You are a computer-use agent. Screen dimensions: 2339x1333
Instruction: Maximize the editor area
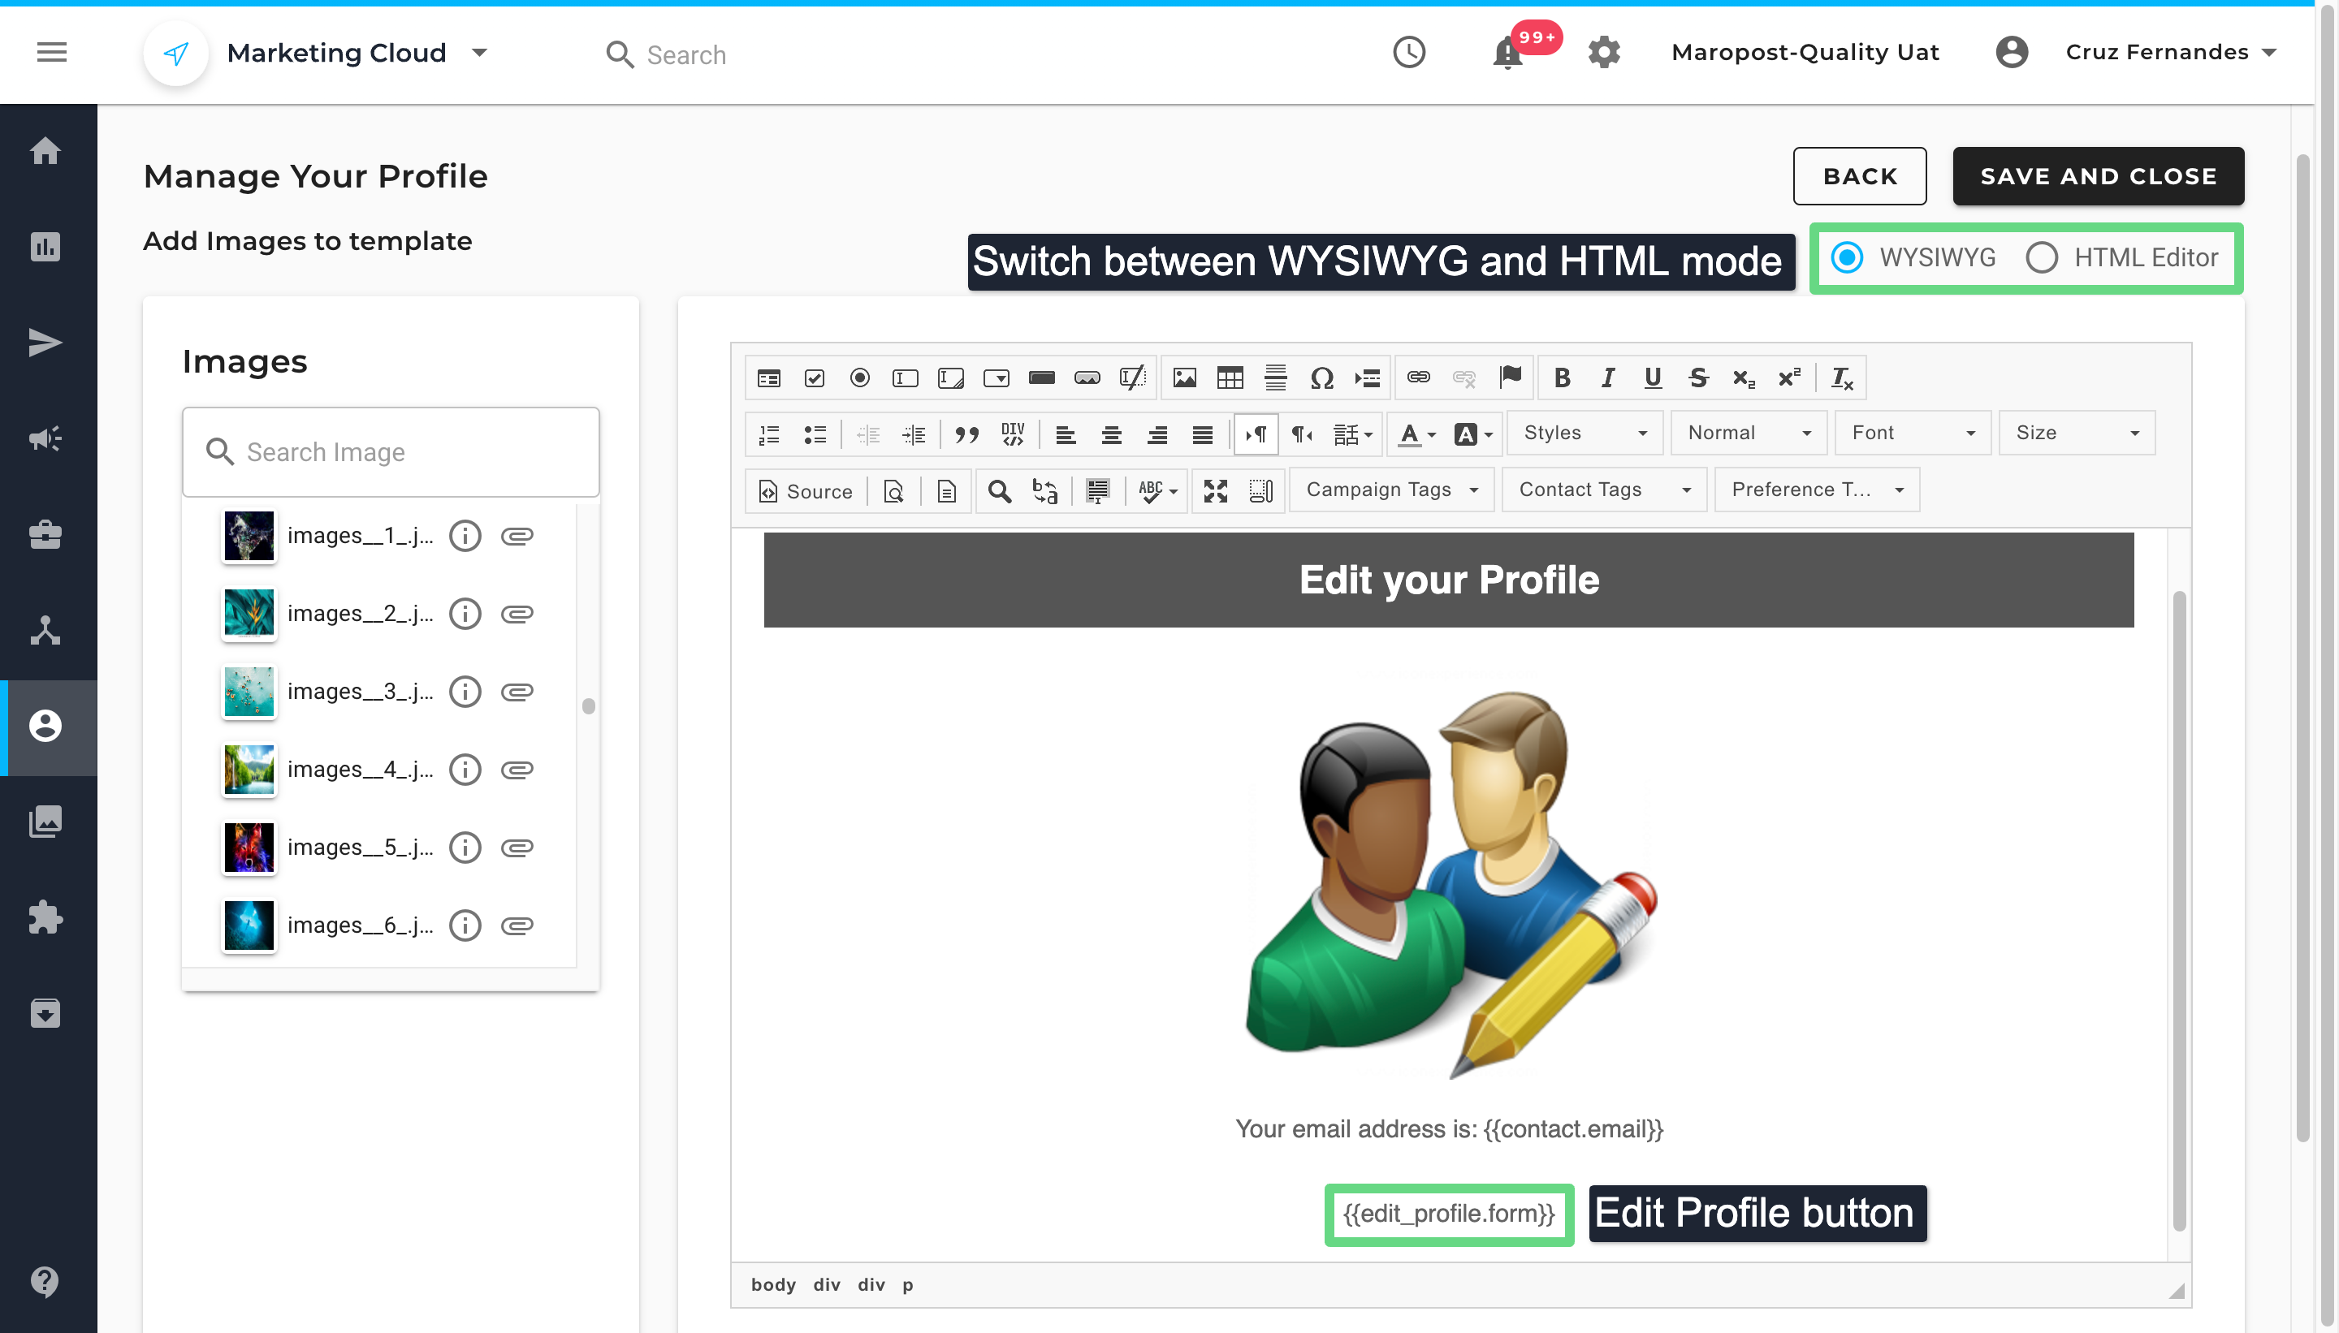point(1215,492)
